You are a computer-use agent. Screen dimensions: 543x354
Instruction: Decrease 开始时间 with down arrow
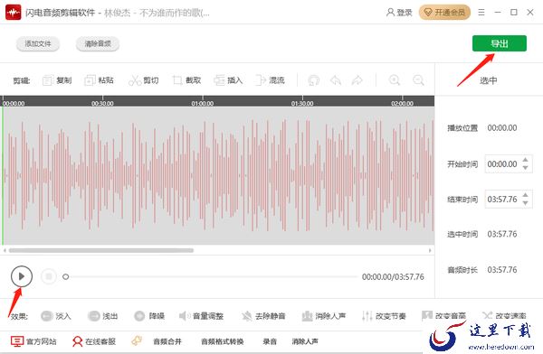[525, 168]
